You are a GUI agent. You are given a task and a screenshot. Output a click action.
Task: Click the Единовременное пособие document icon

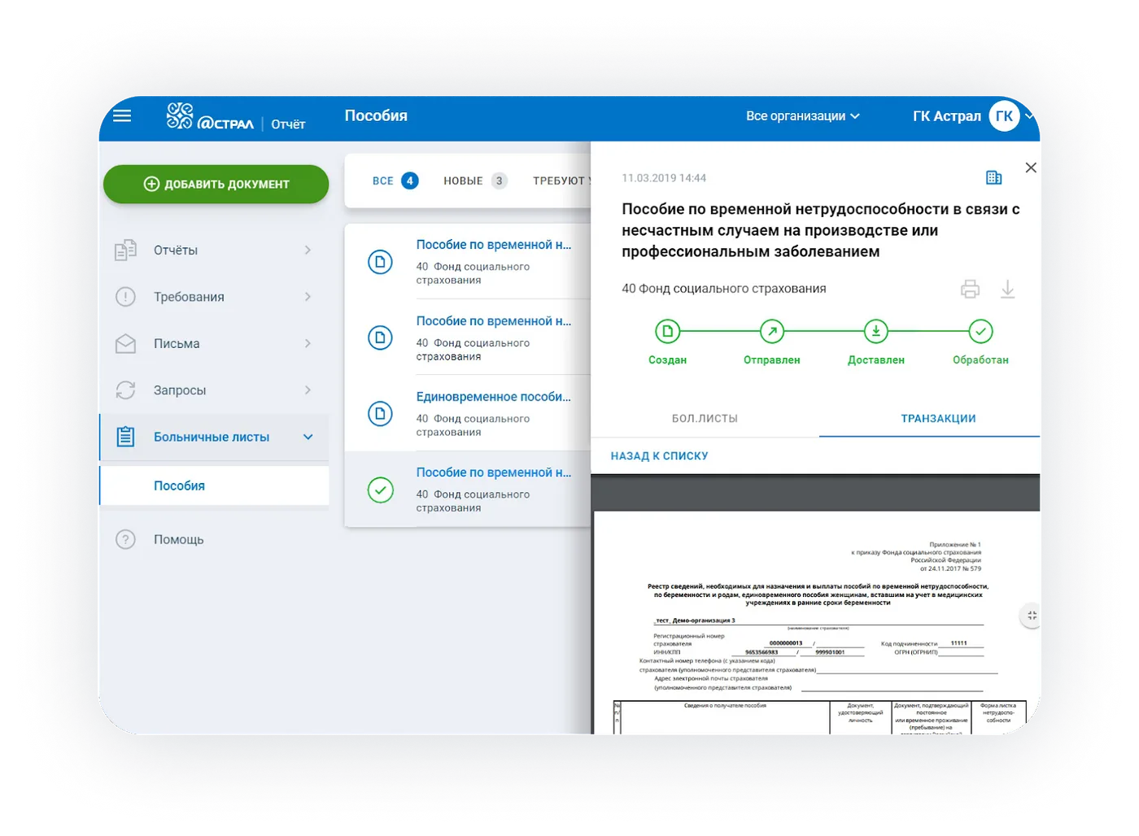pos(380,414)
